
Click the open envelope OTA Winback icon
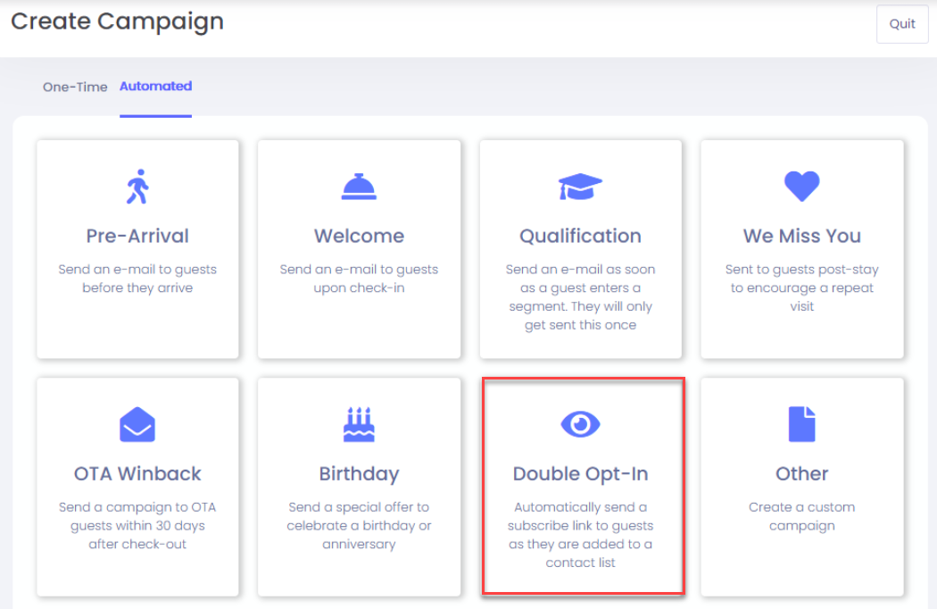click(x=137, y=424)
